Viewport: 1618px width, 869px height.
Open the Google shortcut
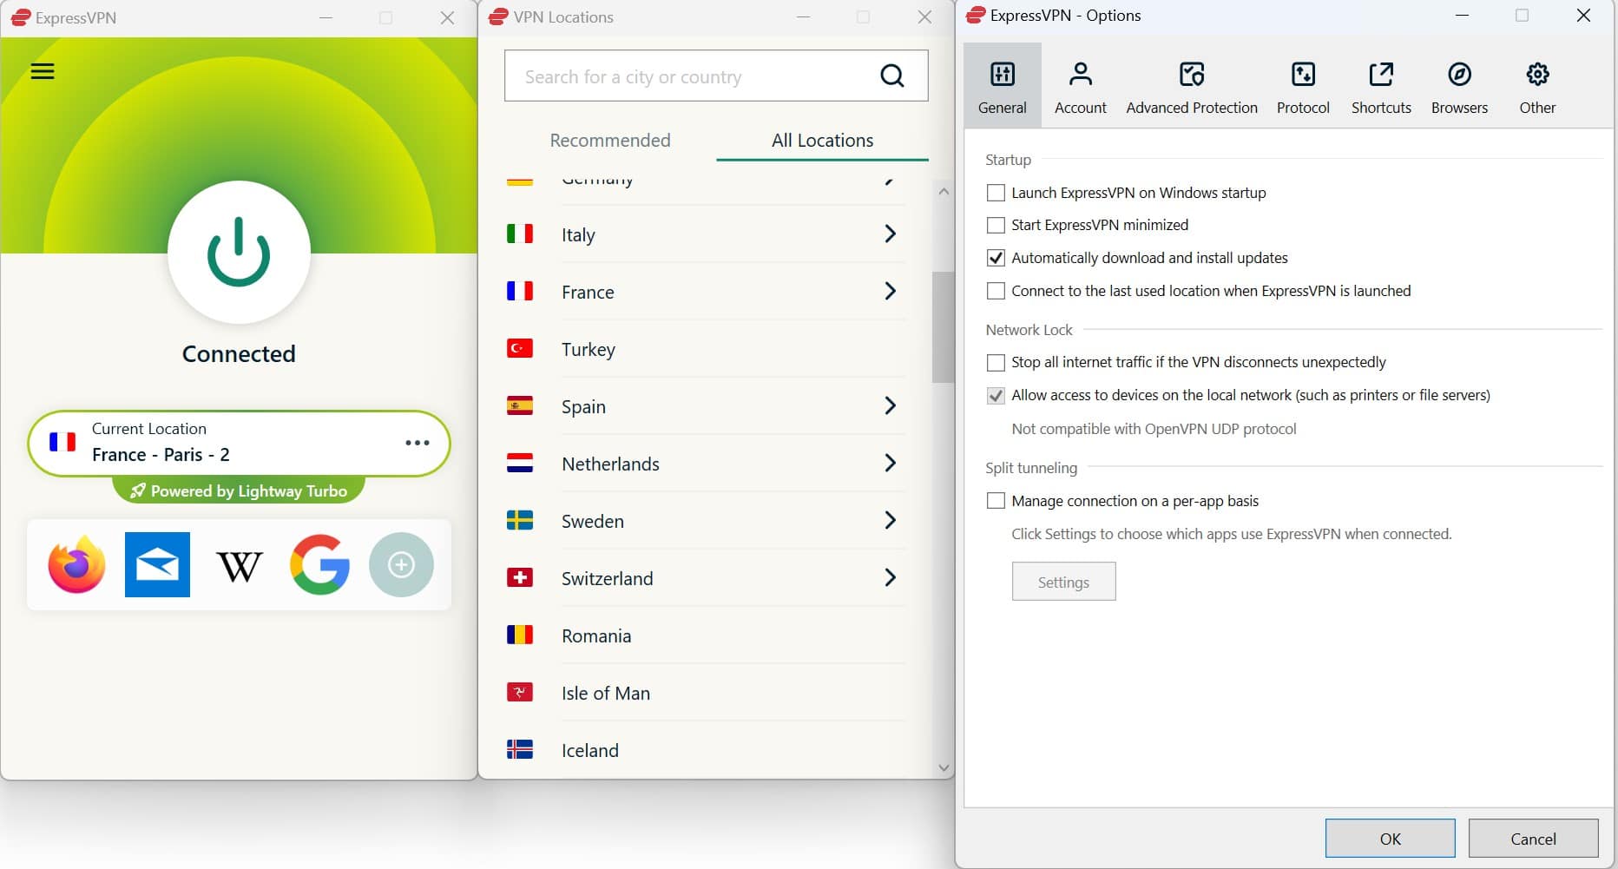click(319, 564)
